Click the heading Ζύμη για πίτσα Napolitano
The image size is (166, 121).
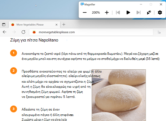[34, 40]
